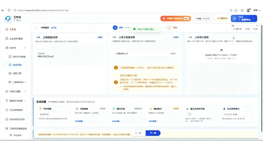This screenshot has width=263, height=148.
Task: Click briefcase icon beside 企业资料管理
Action: tap(7, 38)
